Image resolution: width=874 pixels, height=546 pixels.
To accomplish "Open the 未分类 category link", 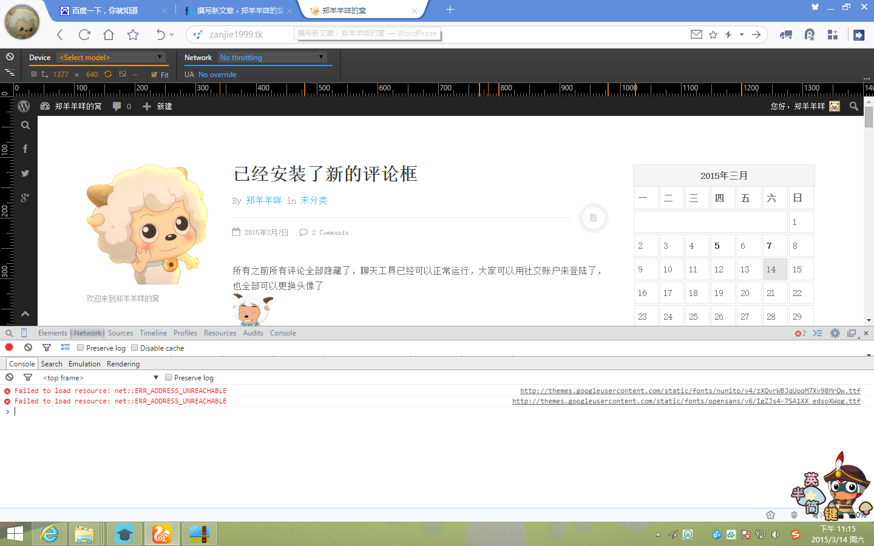I will pyautogui.click(x=314, y=200).
